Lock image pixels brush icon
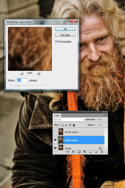125x188 pixels. pos(66,125)
